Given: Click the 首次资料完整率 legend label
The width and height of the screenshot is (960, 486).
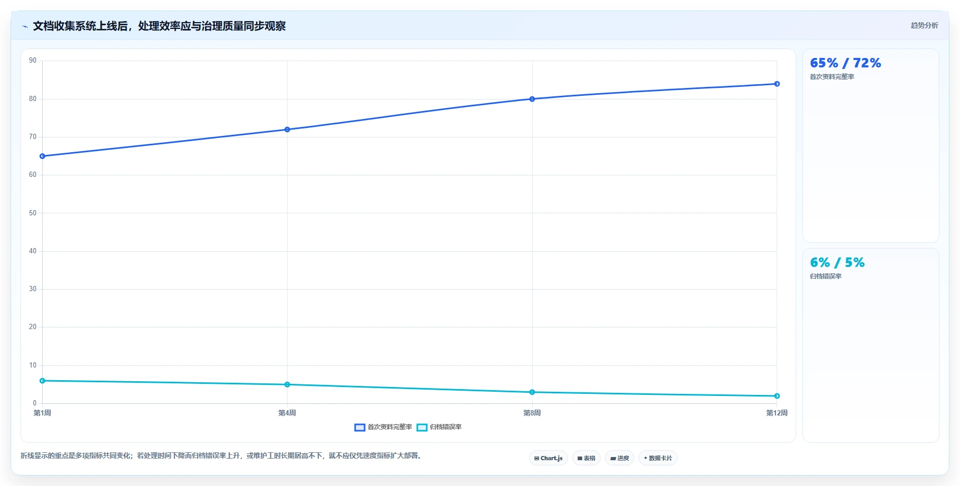Looking at the screenshot, I should [x=390, y=427].
